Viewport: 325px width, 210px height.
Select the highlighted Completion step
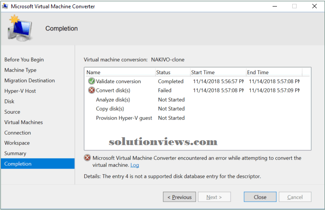(38, 164)
